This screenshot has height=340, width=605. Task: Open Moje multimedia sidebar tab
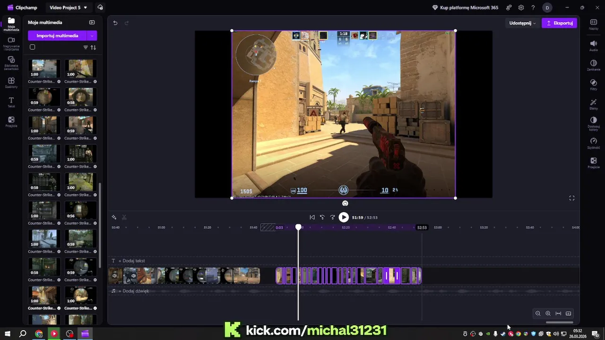click(x=11, y=24)
